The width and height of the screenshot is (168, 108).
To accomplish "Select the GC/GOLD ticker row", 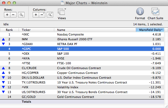I will coord(29,97).
